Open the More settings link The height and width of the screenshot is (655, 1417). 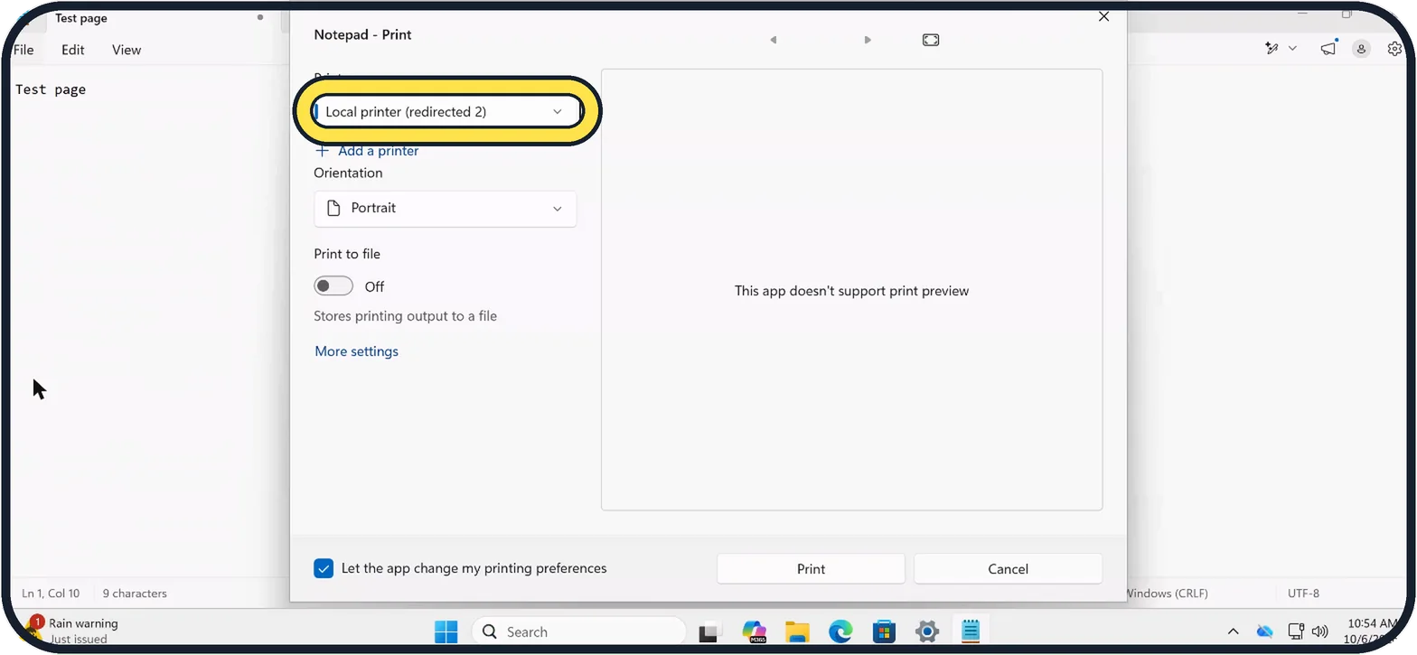pos(356,351)
